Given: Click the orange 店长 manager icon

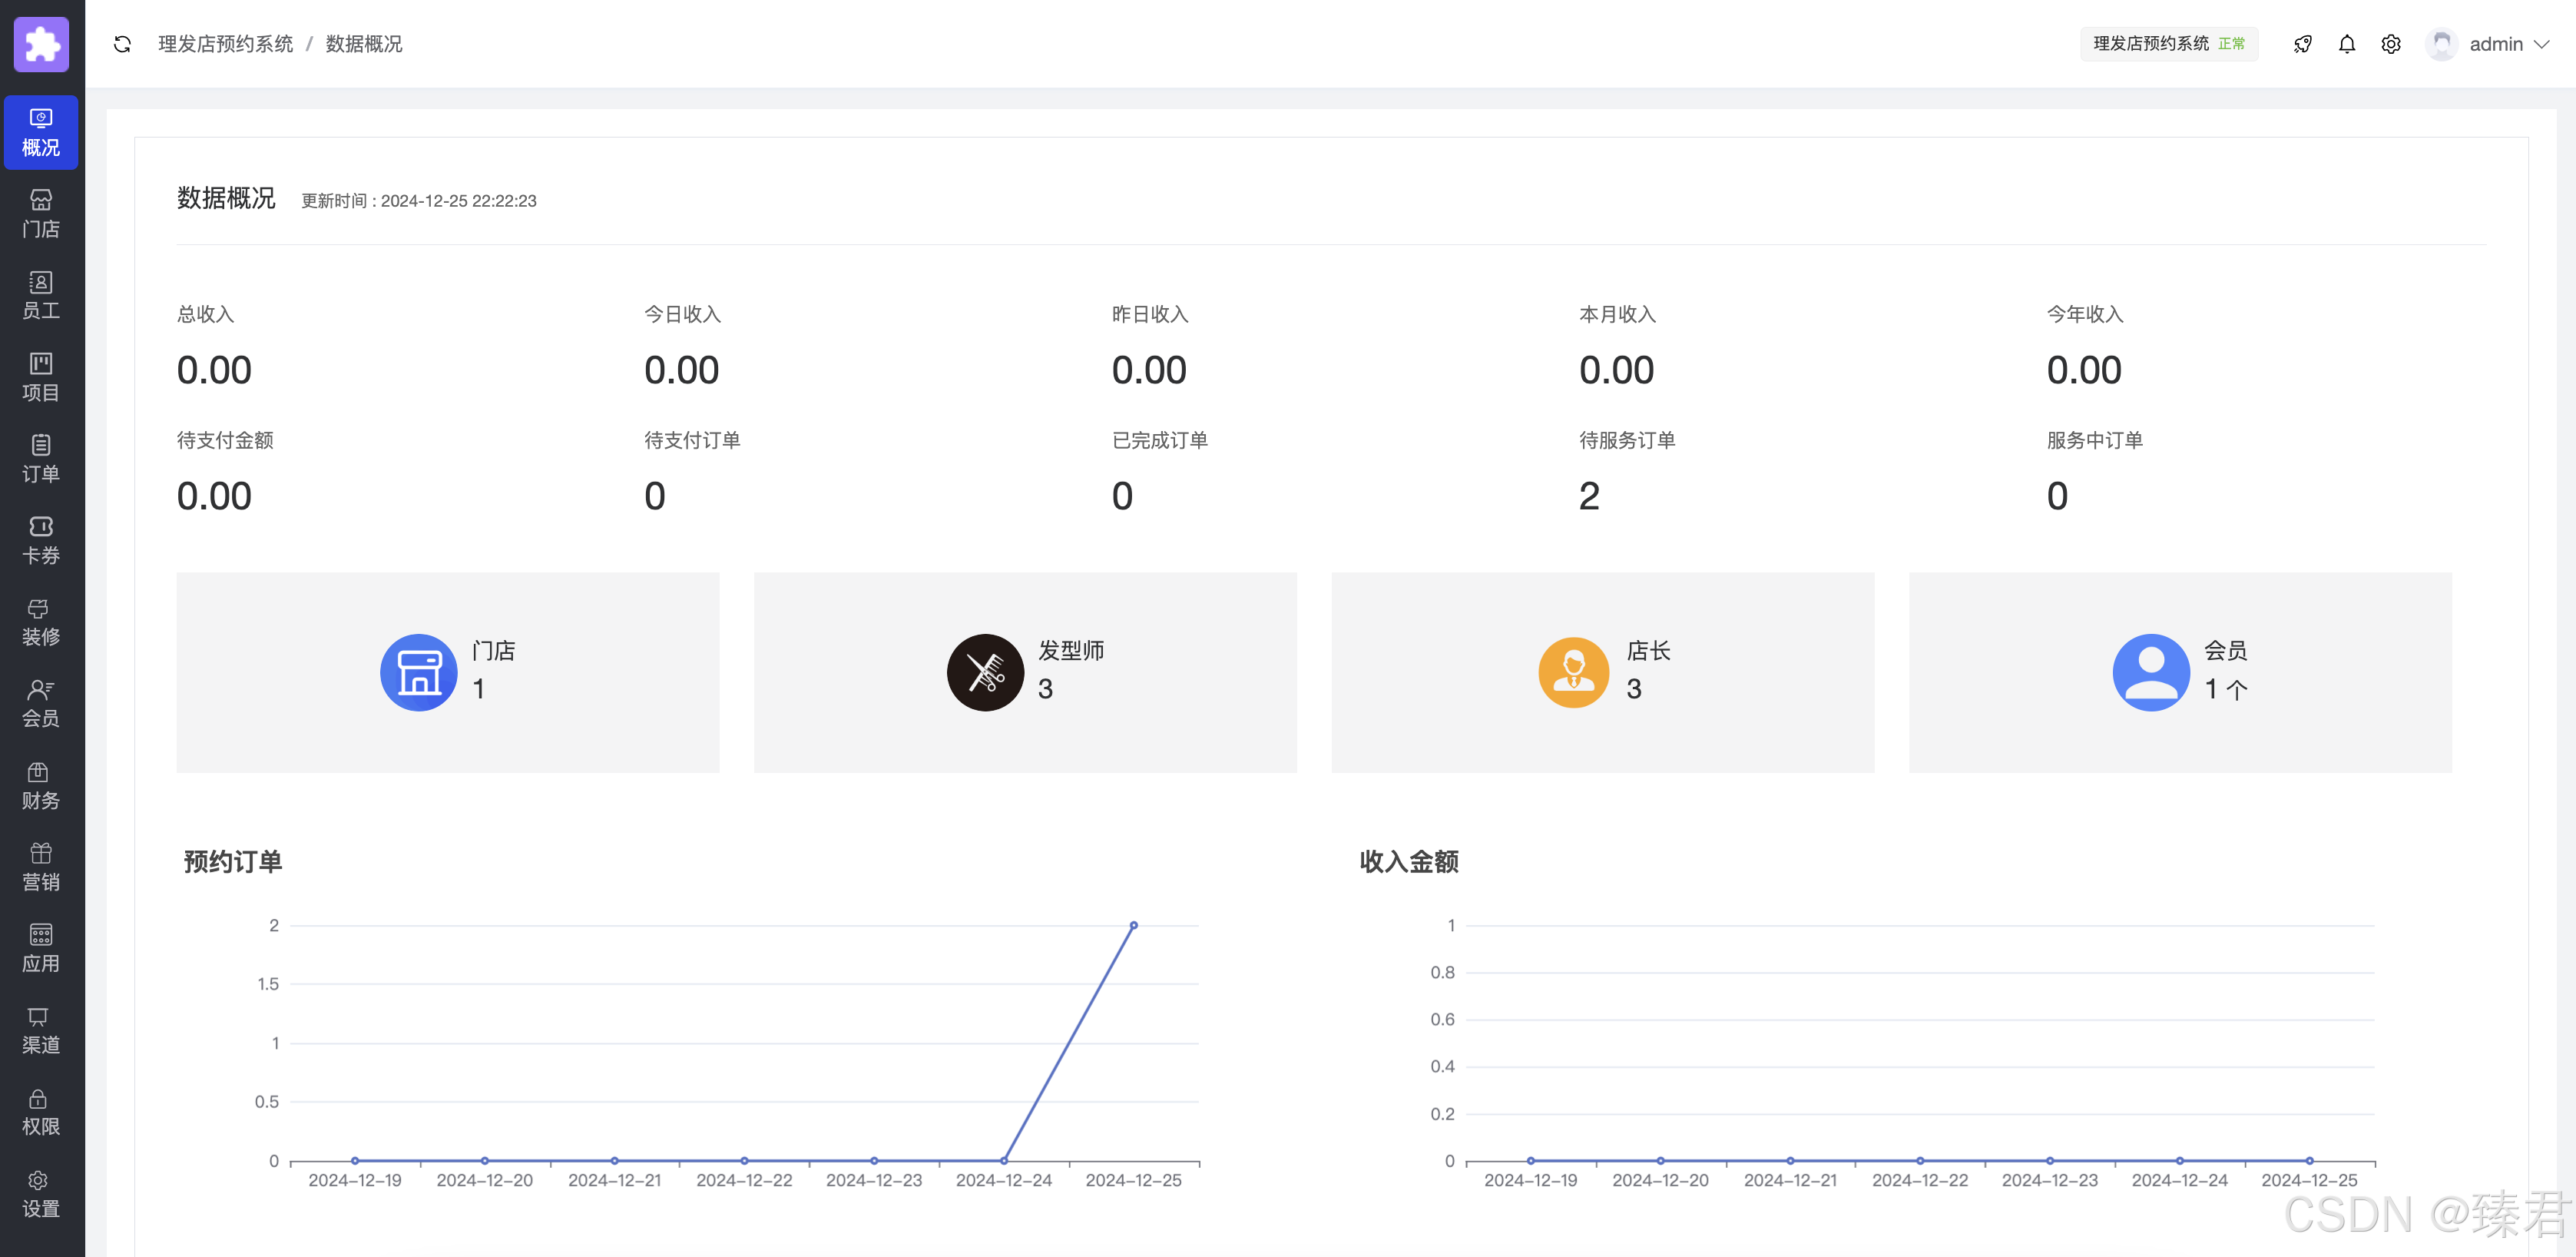Looking at the screenshot, I should point(1573,672).
